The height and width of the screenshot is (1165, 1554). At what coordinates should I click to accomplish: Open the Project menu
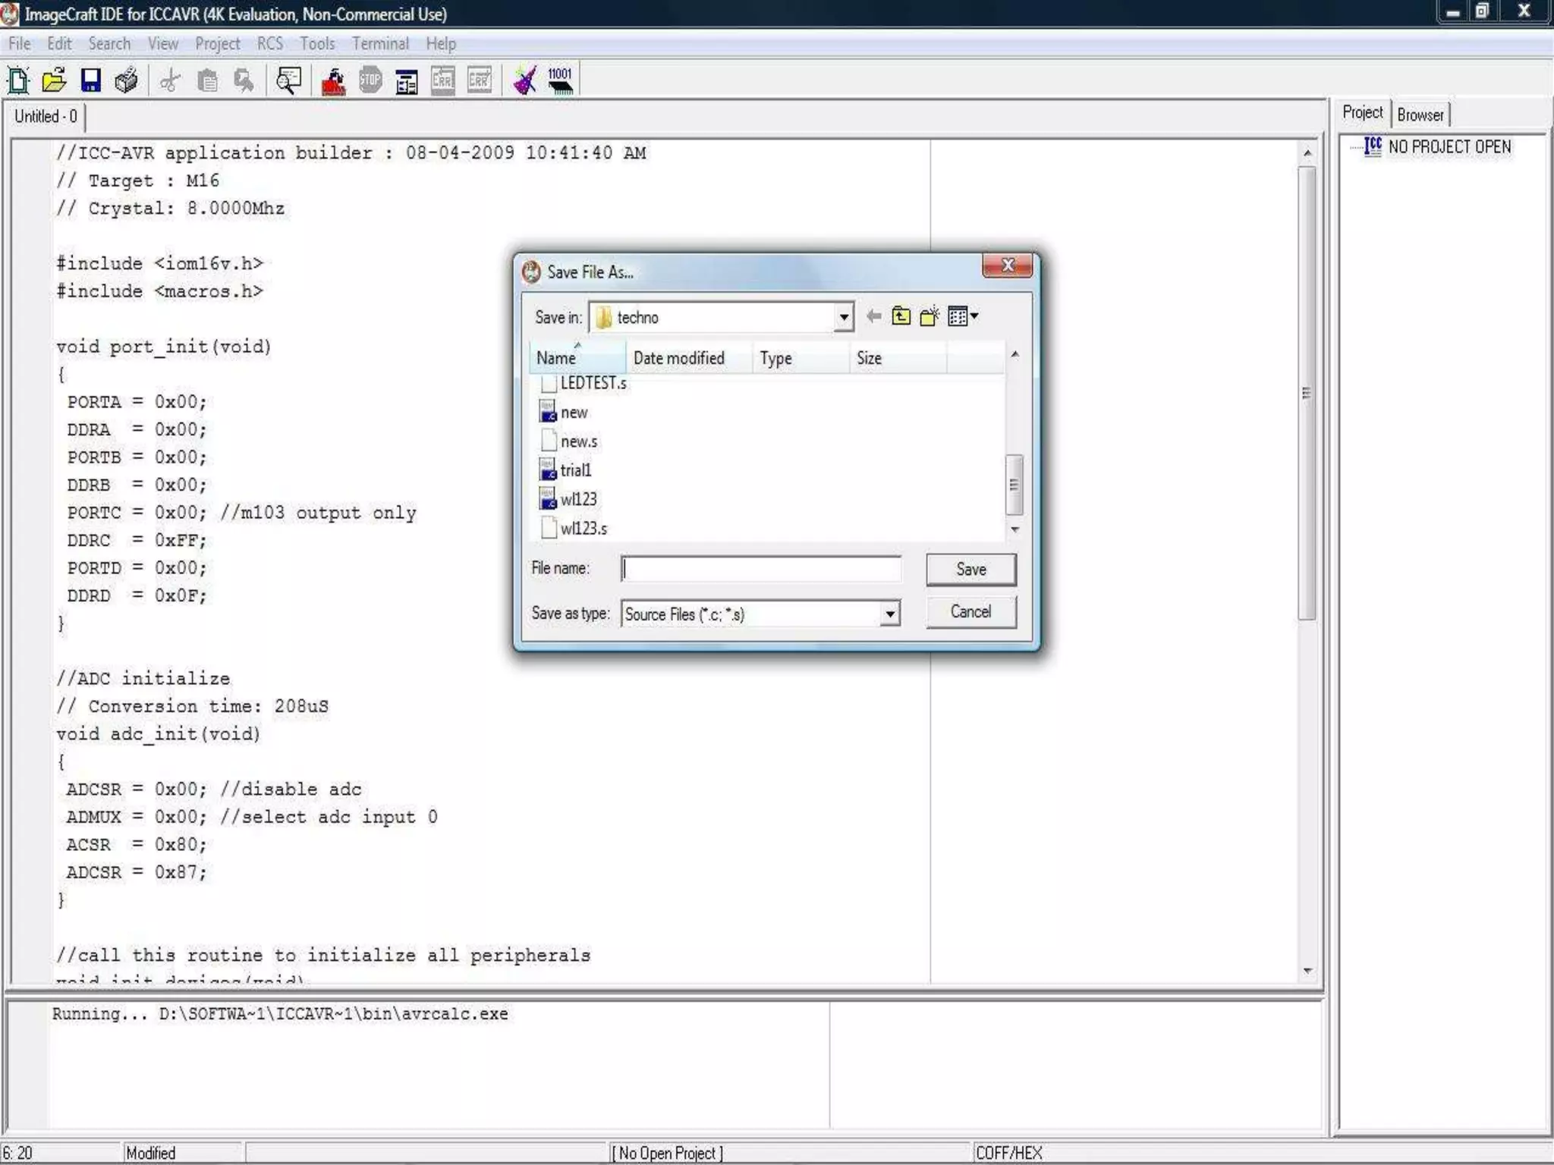(218, 43)
